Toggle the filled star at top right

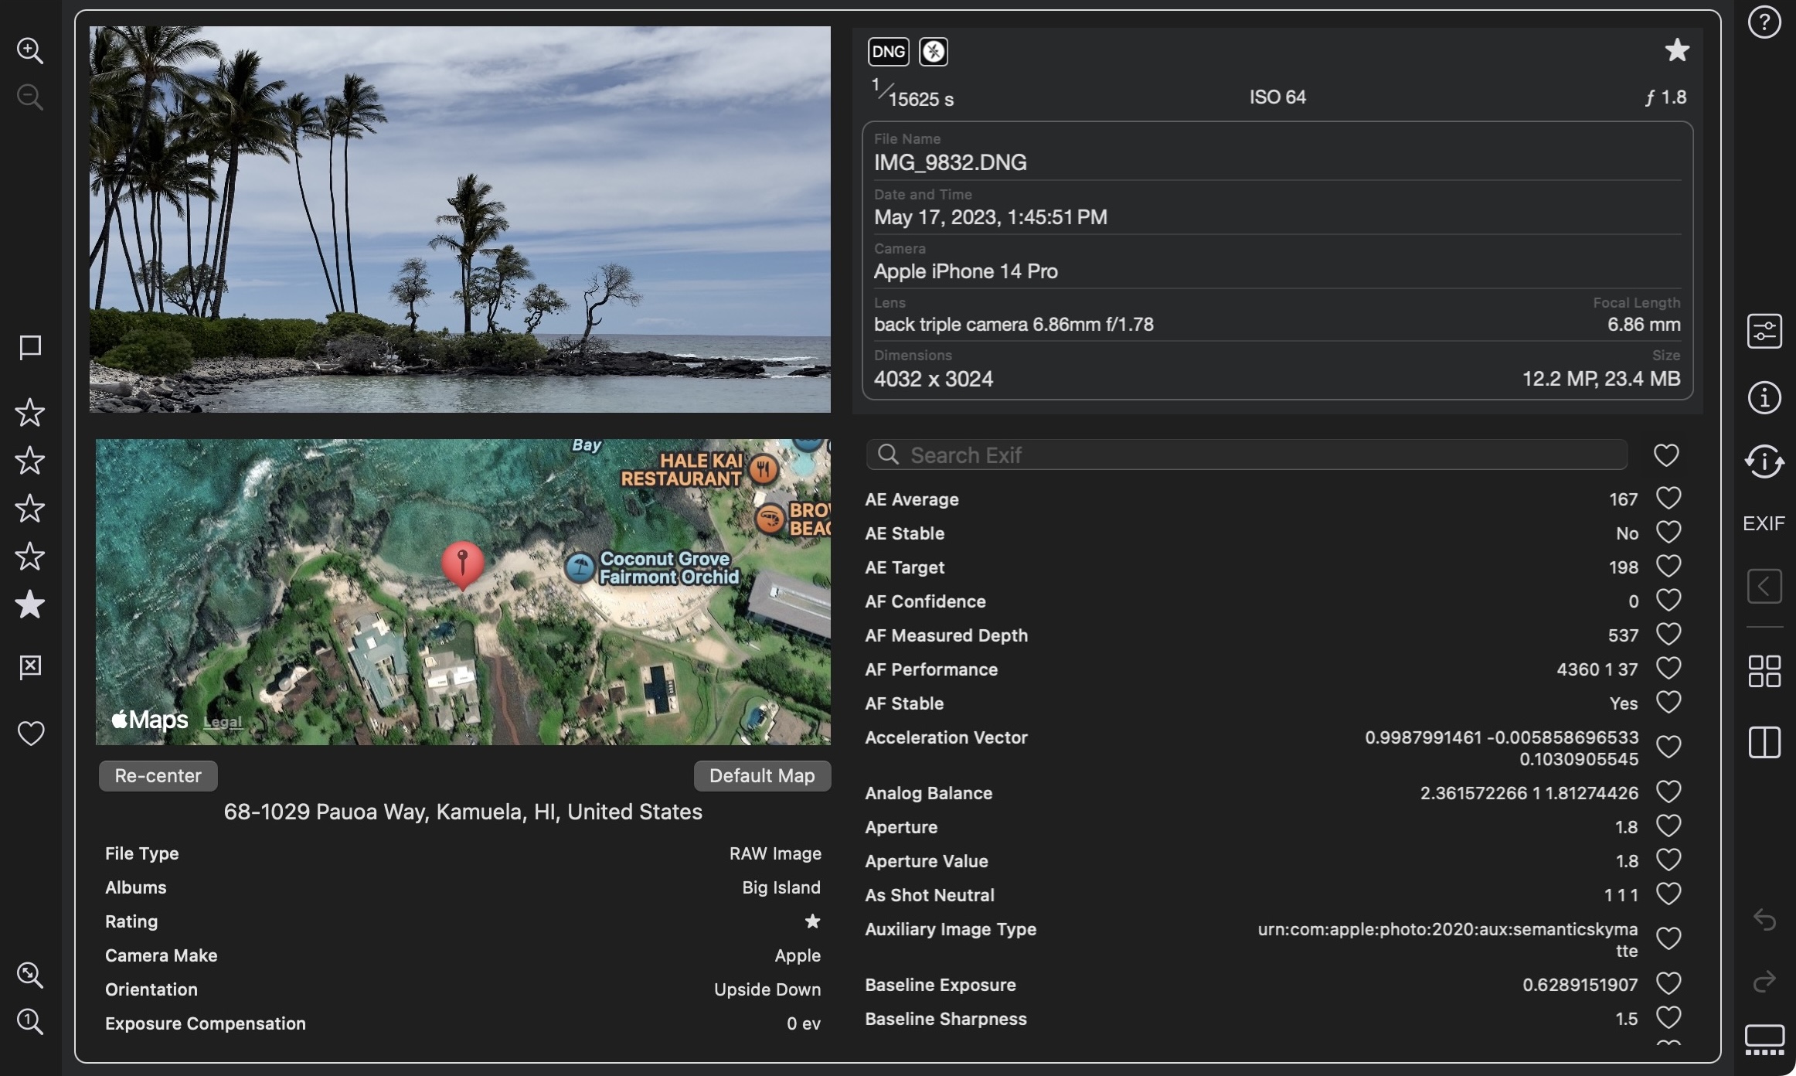(1676, 51)
